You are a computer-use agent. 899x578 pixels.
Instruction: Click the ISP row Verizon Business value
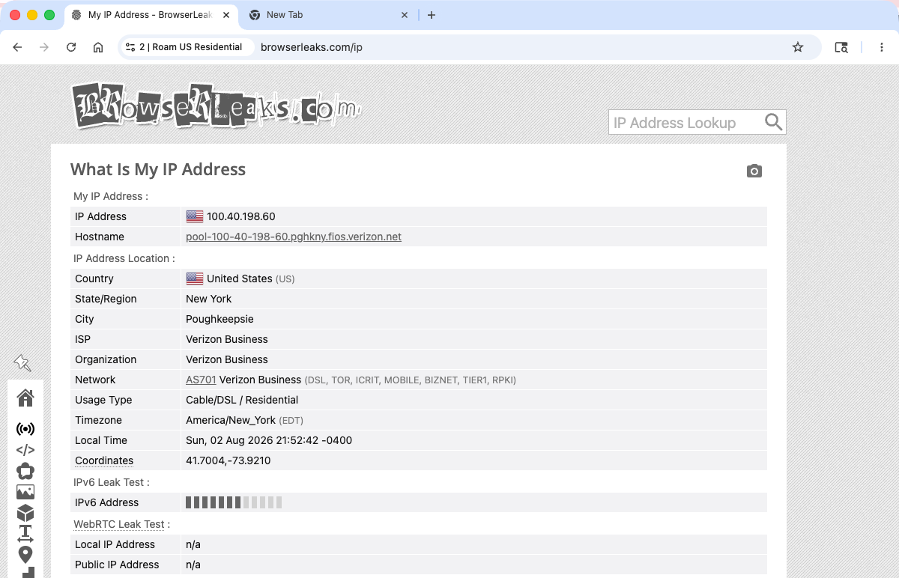coord(227,339)
